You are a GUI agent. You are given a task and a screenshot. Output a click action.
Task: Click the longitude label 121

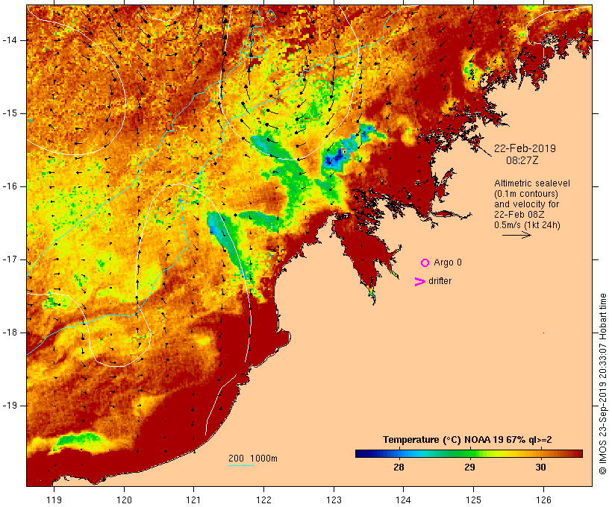pos(193,500)
